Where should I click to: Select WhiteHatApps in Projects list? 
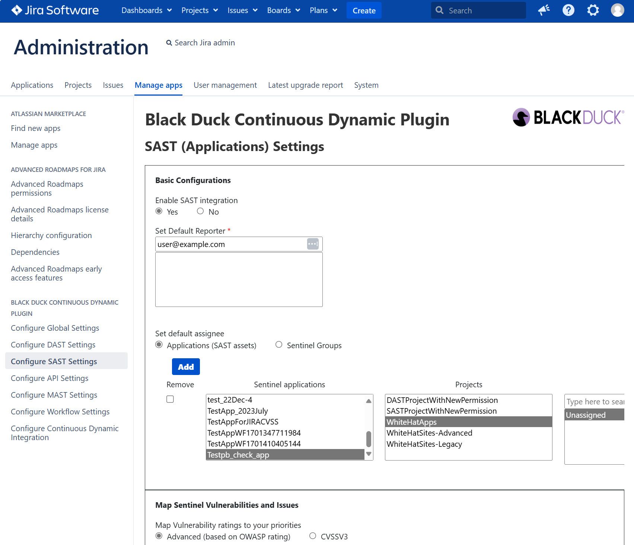pyautogui.click(x=468, y=422)
